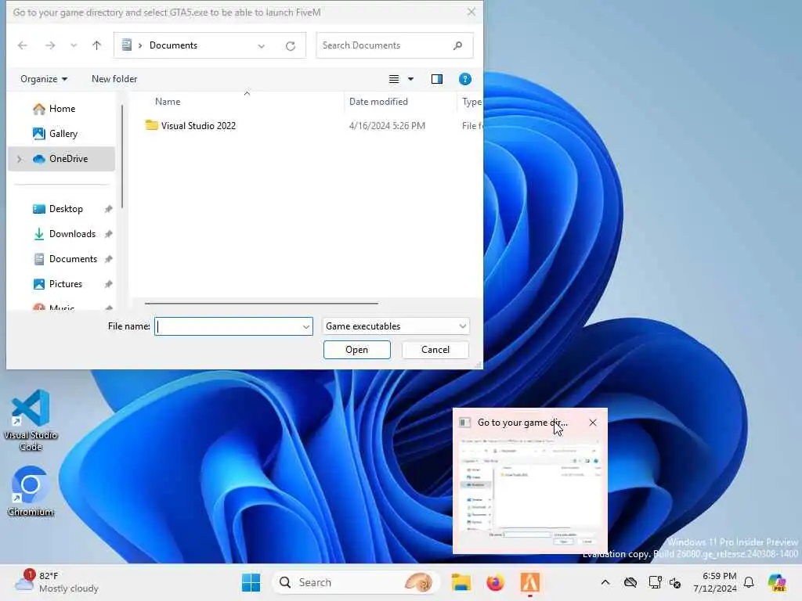Open Help with the blue question icon
This screenshot has height=601, width=802.
point(465,79)
